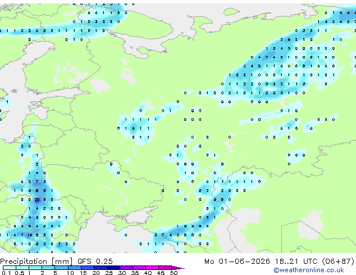
Task: Click the 0.1–0.5 mm legend color swatch
Action: (x=10, y=268)
